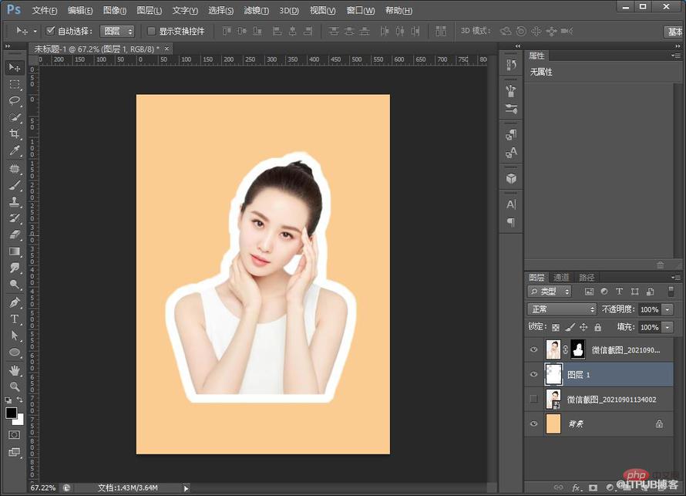The height and width of the screenshot is (496, 686).
Task: Toggle lock position icon
Action: point(583,327)
